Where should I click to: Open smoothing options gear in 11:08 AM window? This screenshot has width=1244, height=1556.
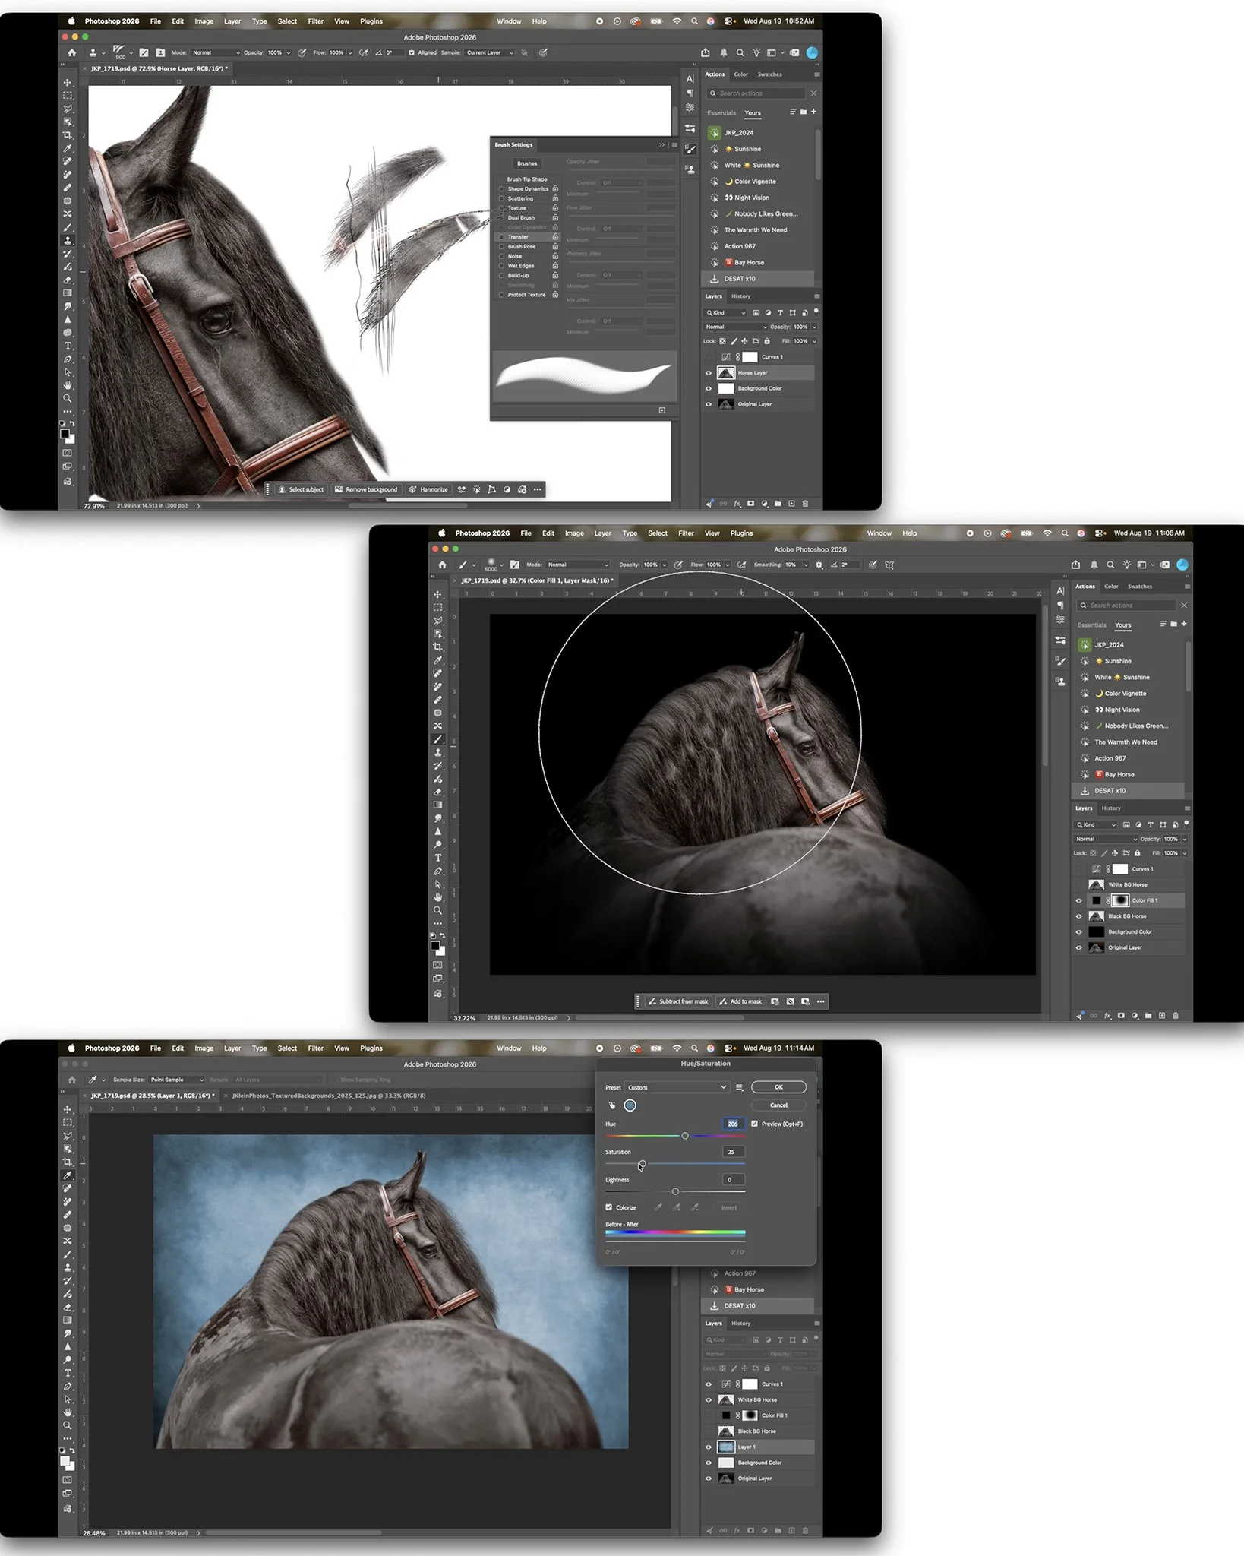(819, 565)
